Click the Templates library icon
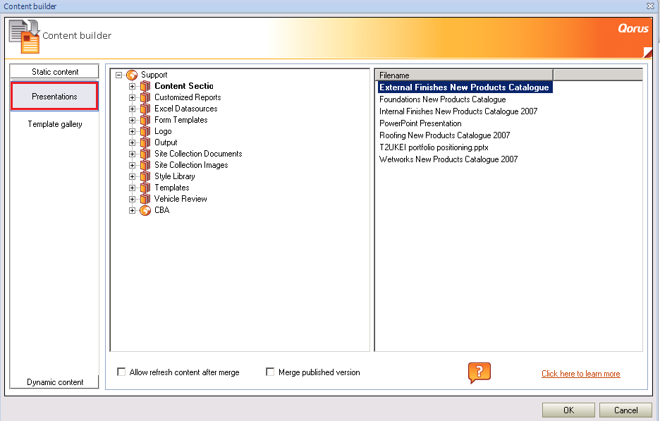The height and width of the screenshot is (421, 660). pyautogui.click(x=145, y=188)
